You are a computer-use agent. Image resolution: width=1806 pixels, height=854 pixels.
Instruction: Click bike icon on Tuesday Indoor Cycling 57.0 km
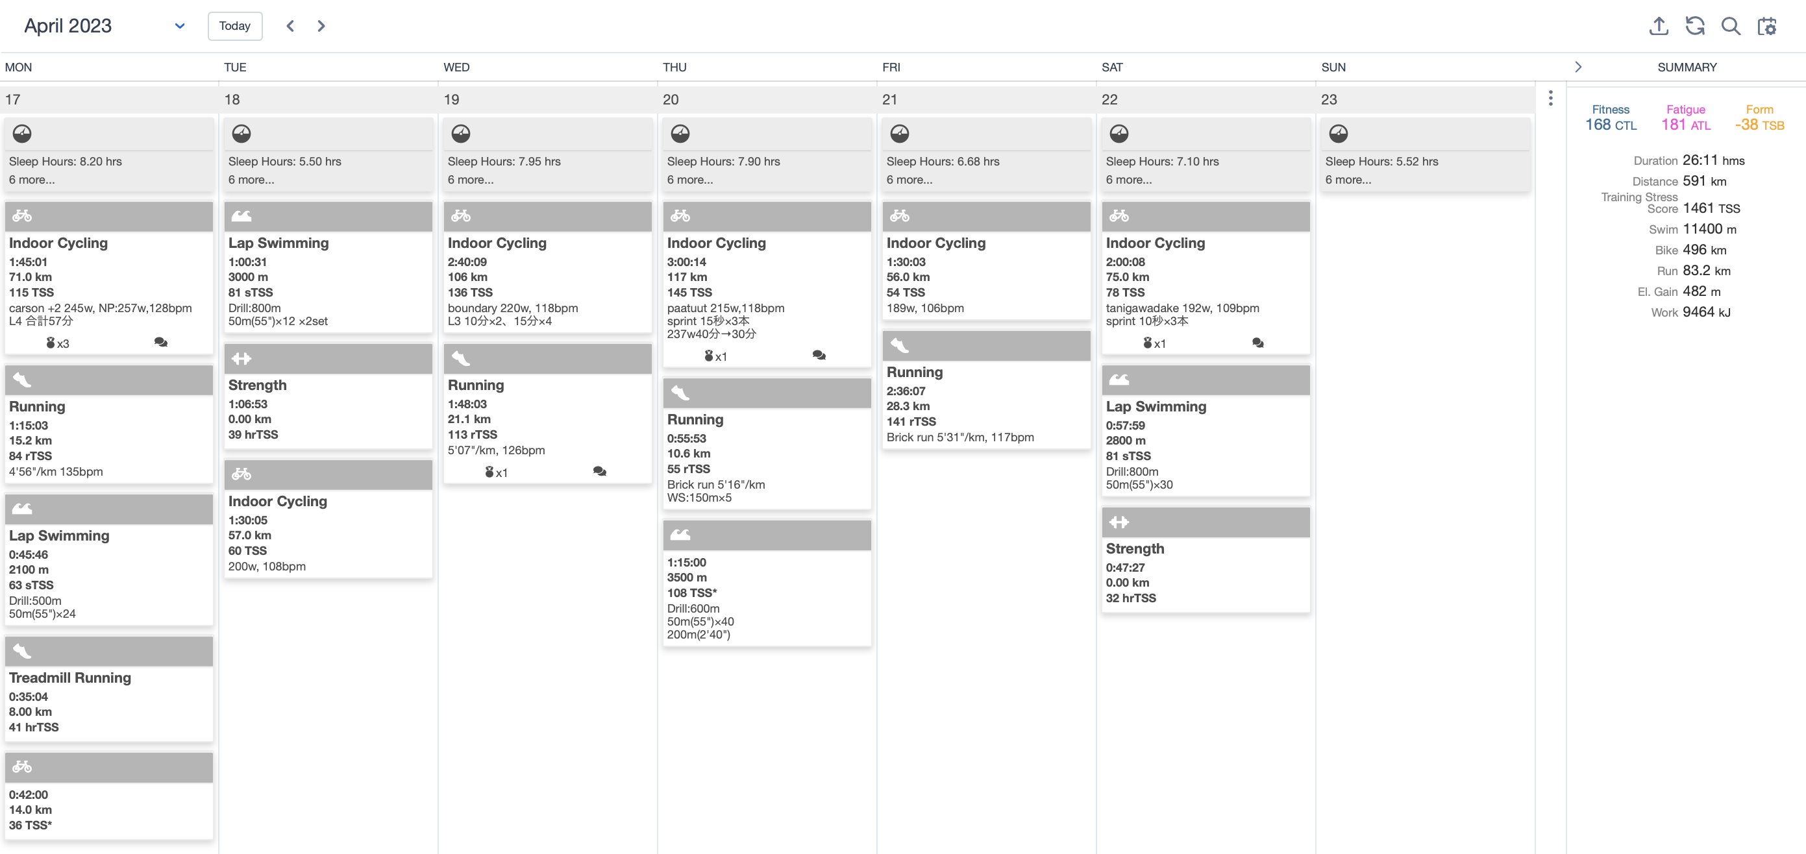pyautogui.click(x=242, y=474)
